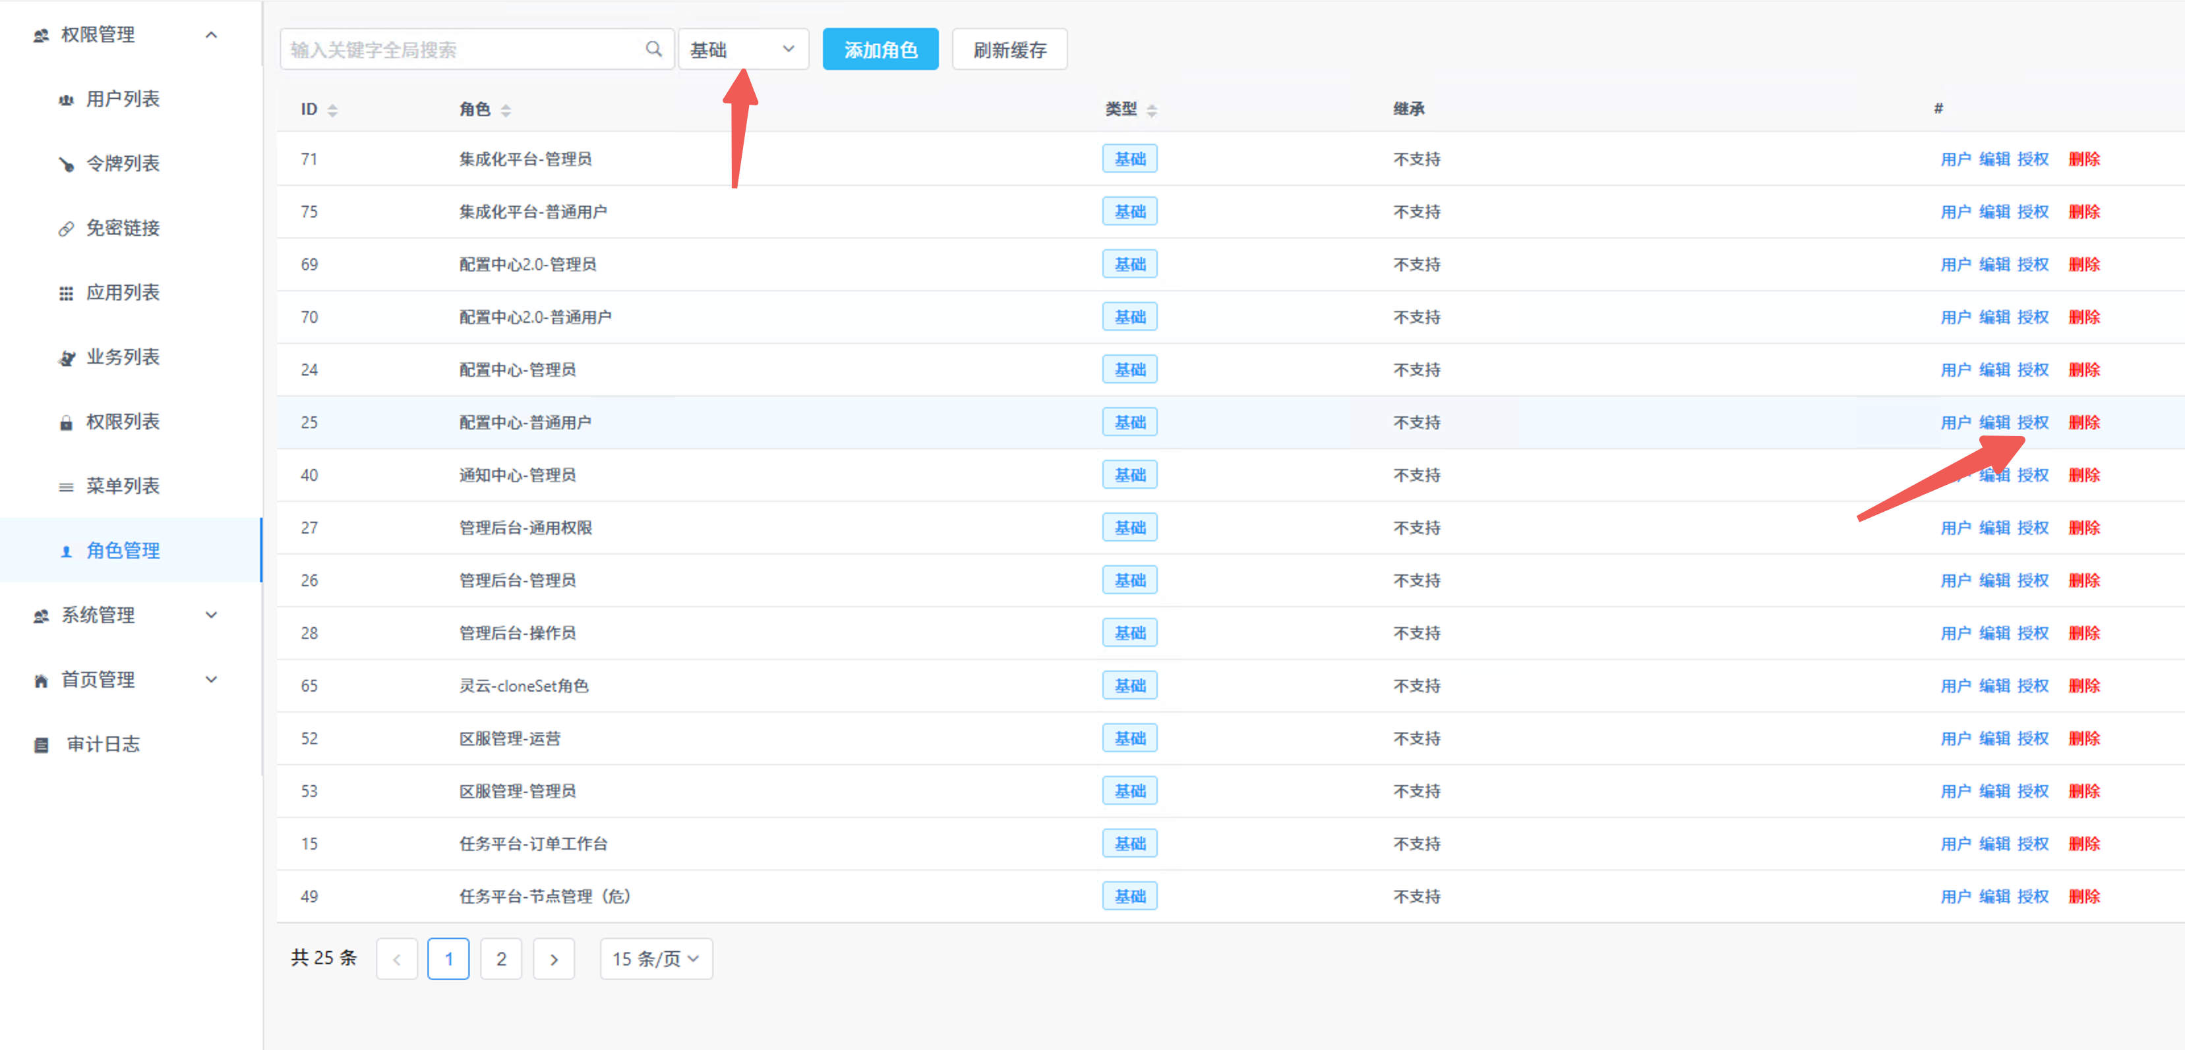
Task: Click 授权 for 配置中心2.0-管理员 row
Action: pos(2032,264)
